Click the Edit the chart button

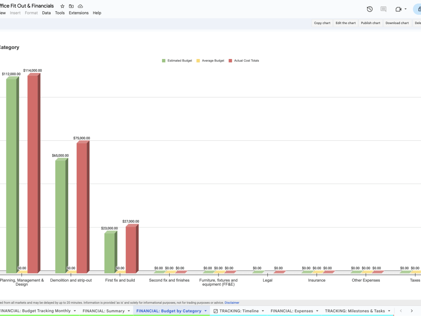point(345,23)
